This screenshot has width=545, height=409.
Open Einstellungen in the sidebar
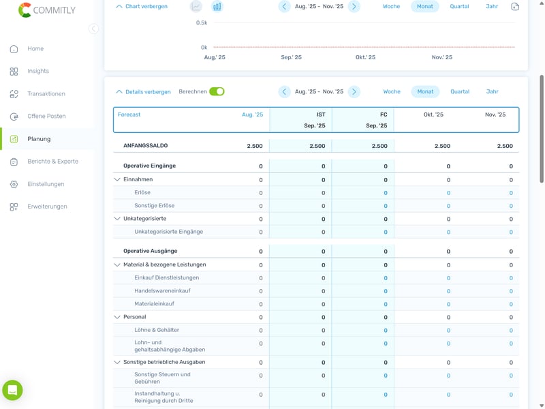pos(46,184)
